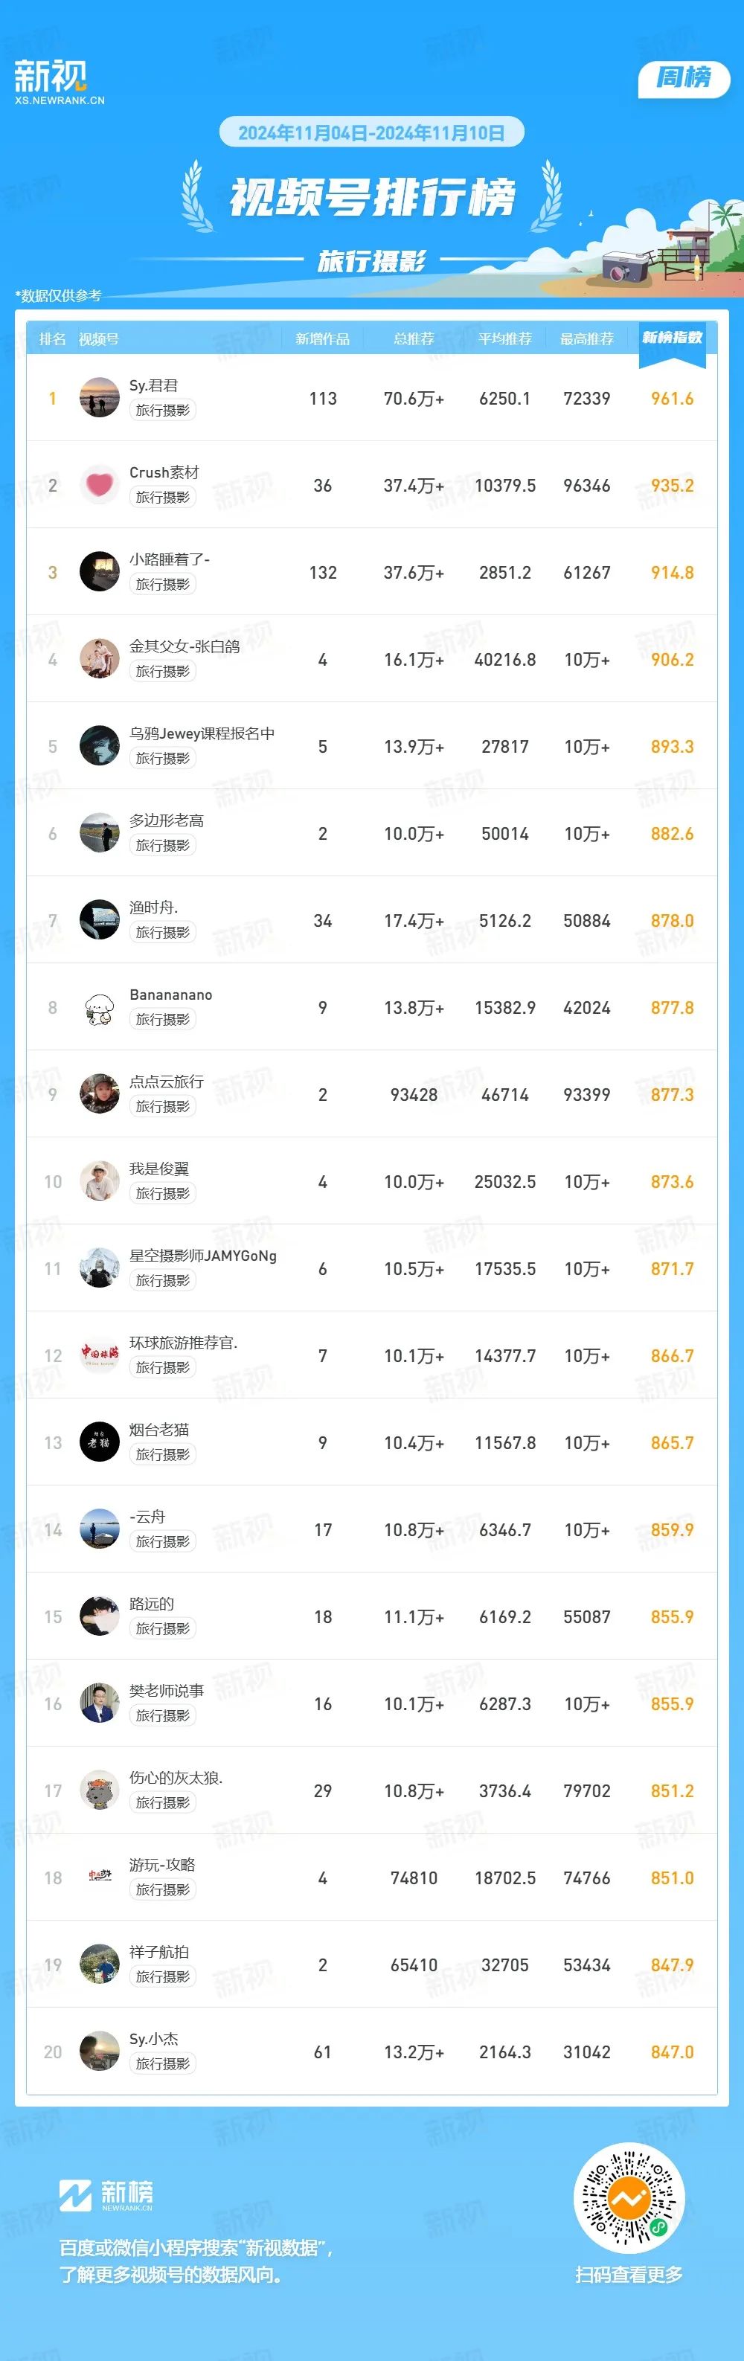744x2361 pixels.
Task: Click the Banananano cartoon dog avatar
Action: point(99,1007)
